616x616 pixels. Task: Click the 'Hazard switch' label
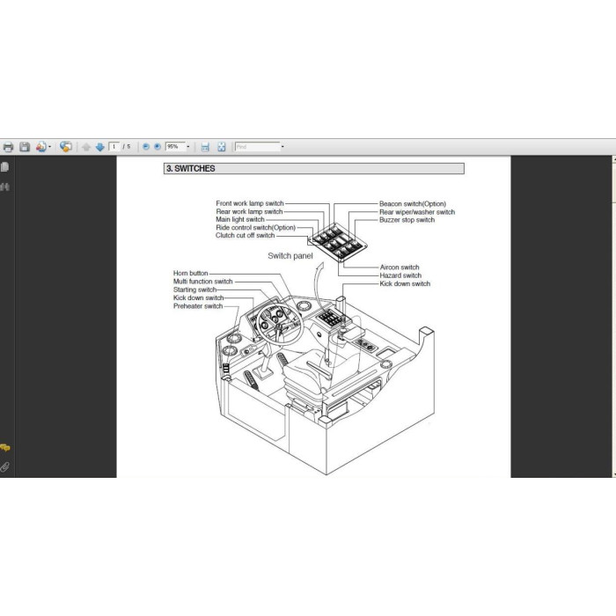[x=400, y=275]
